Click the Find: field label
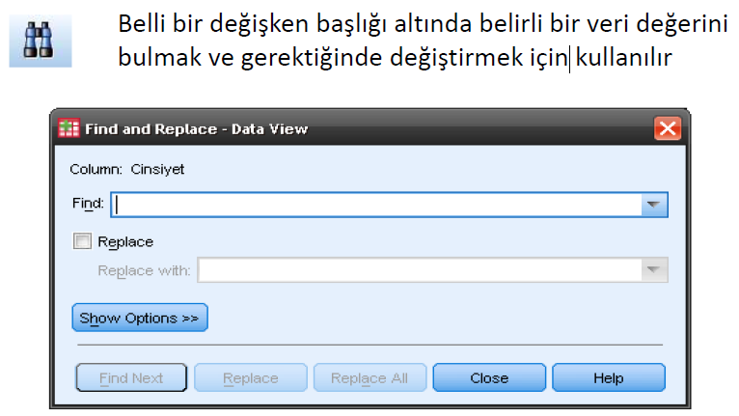Viewport: 739px width, 416px height. (88, 204)
